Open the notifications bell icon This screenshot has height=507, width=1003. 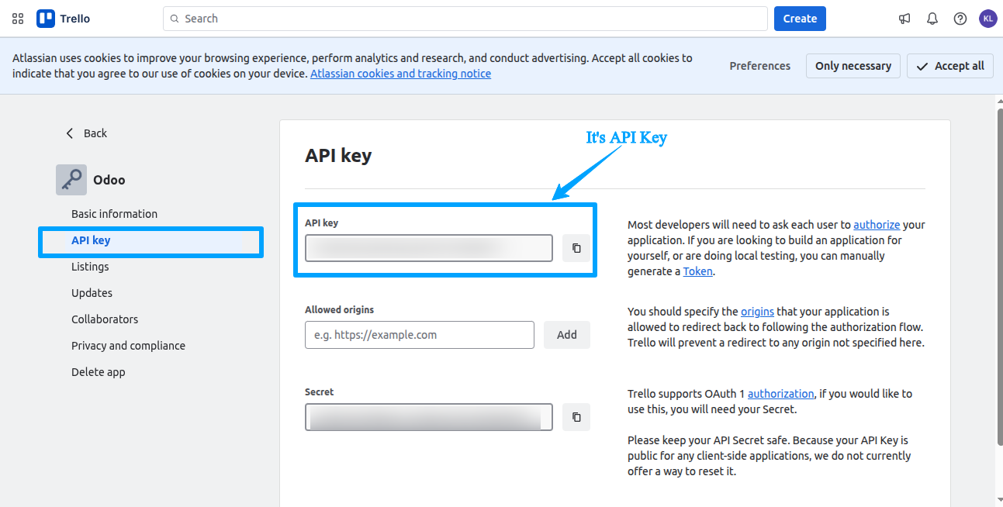point(932,19)
